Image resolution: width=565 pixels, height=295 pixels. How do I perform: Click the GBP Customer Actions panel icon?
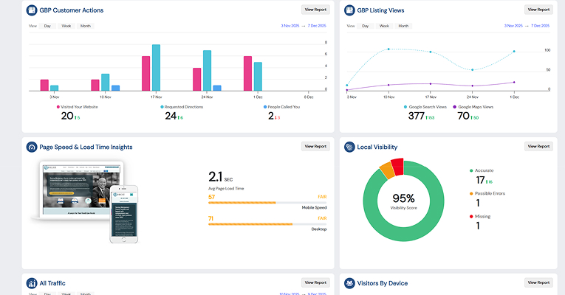(32, 10)
